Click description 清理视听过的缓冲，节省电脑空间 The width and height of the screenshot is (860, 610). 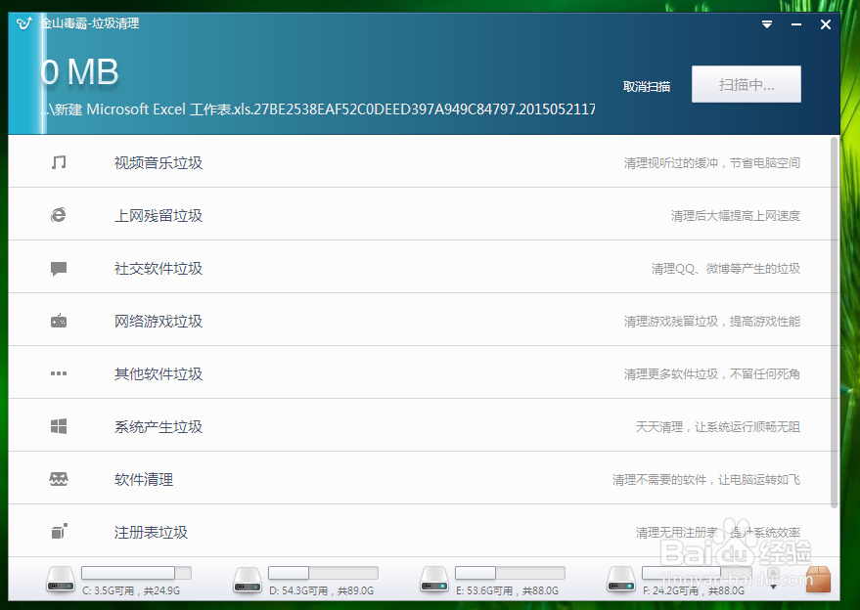[712, 163]
